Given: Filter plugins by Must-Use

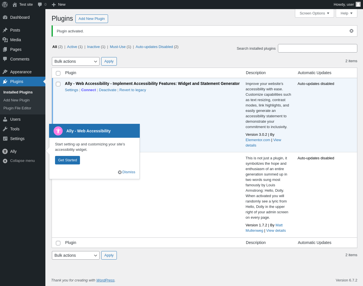Looking at the screenshot, I should click(x=118, y=47).
